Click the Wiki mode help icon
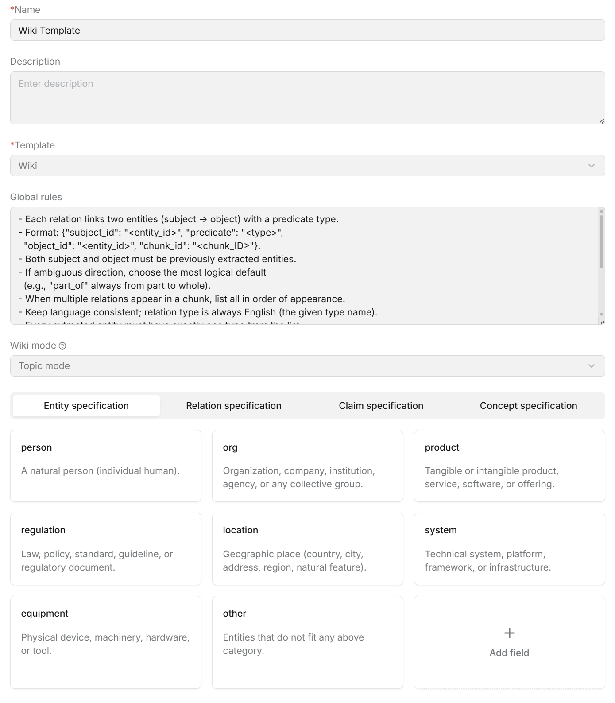The height and width of the screenshot is (703, 615). pyautogui.click(x=62, y=346)
